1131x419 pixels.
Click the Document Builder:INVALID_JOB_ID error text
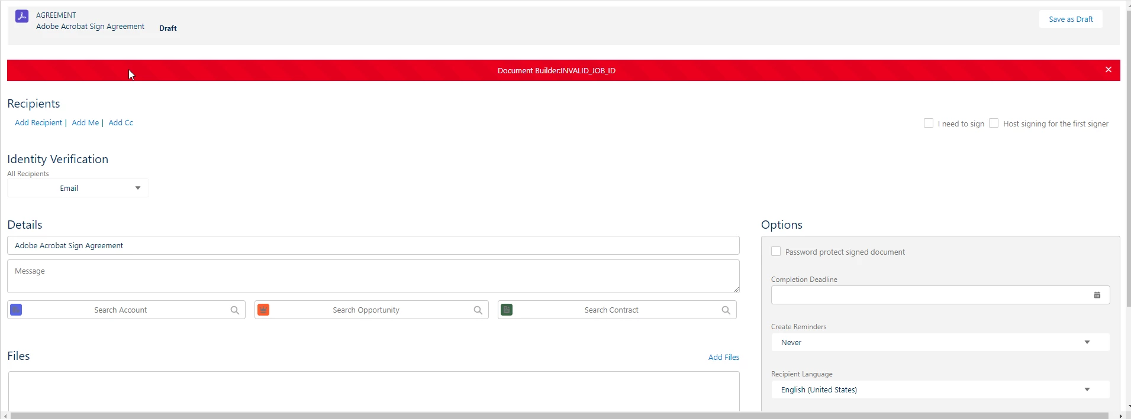pyautogui.click(x=556, y=70)
